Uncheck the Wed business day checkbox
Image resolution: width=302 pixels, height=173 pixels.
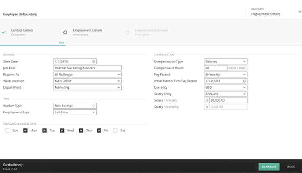click(x=63, y=130)
